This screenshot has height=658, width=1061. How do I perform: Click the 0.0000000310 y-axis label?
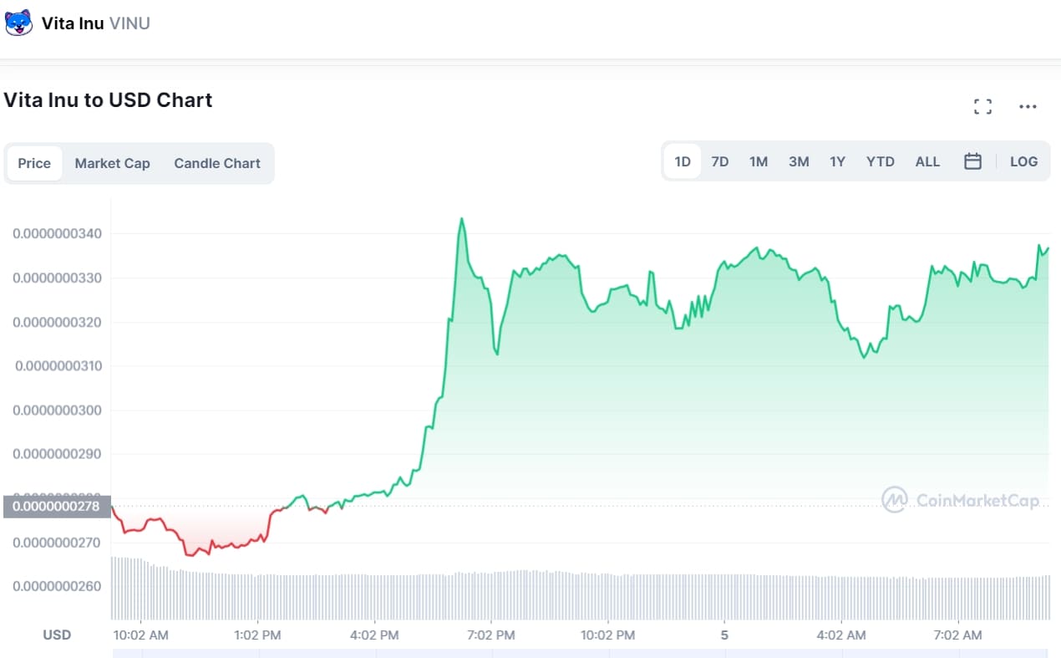(58, 366)
